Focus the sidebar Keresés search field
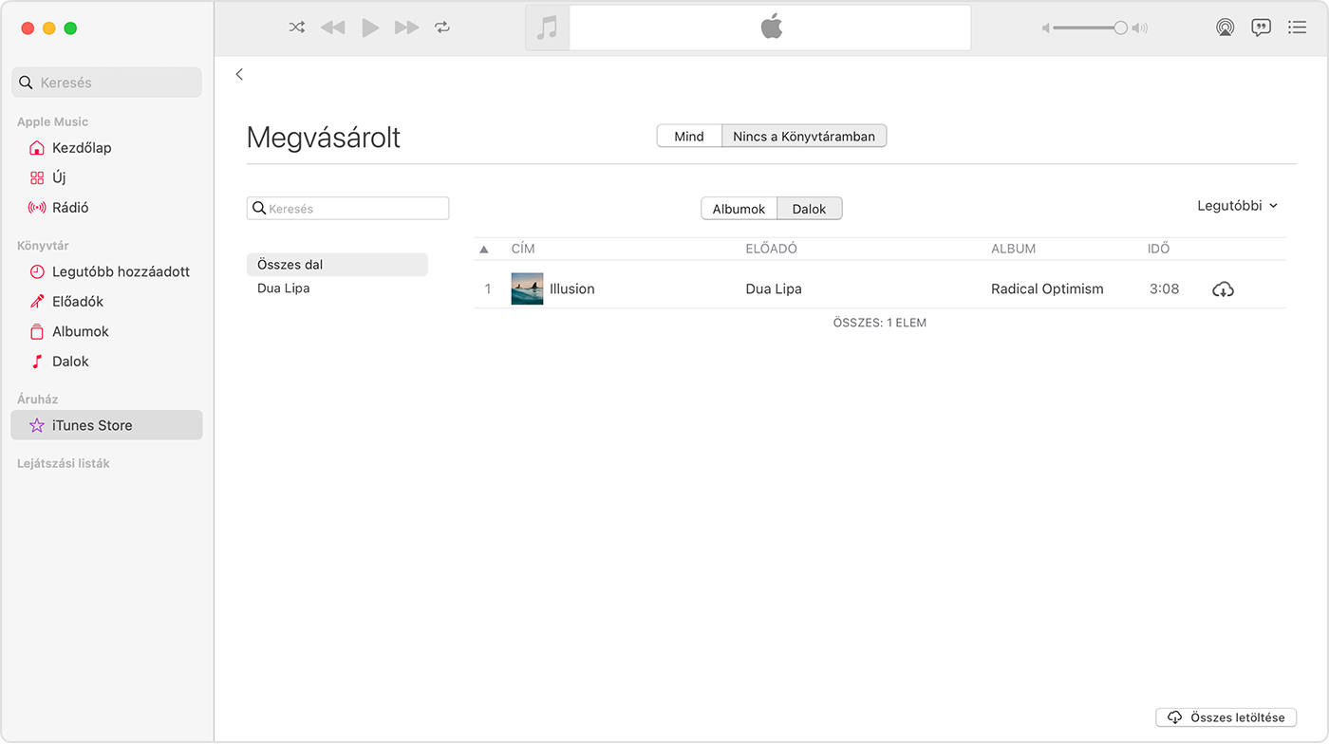 pyautogui.click(x=106, y=83)
